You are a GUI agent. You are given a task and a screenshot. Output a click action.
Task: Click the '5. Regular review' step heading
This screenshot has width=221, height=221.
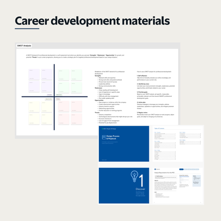[x=142, y=112]
